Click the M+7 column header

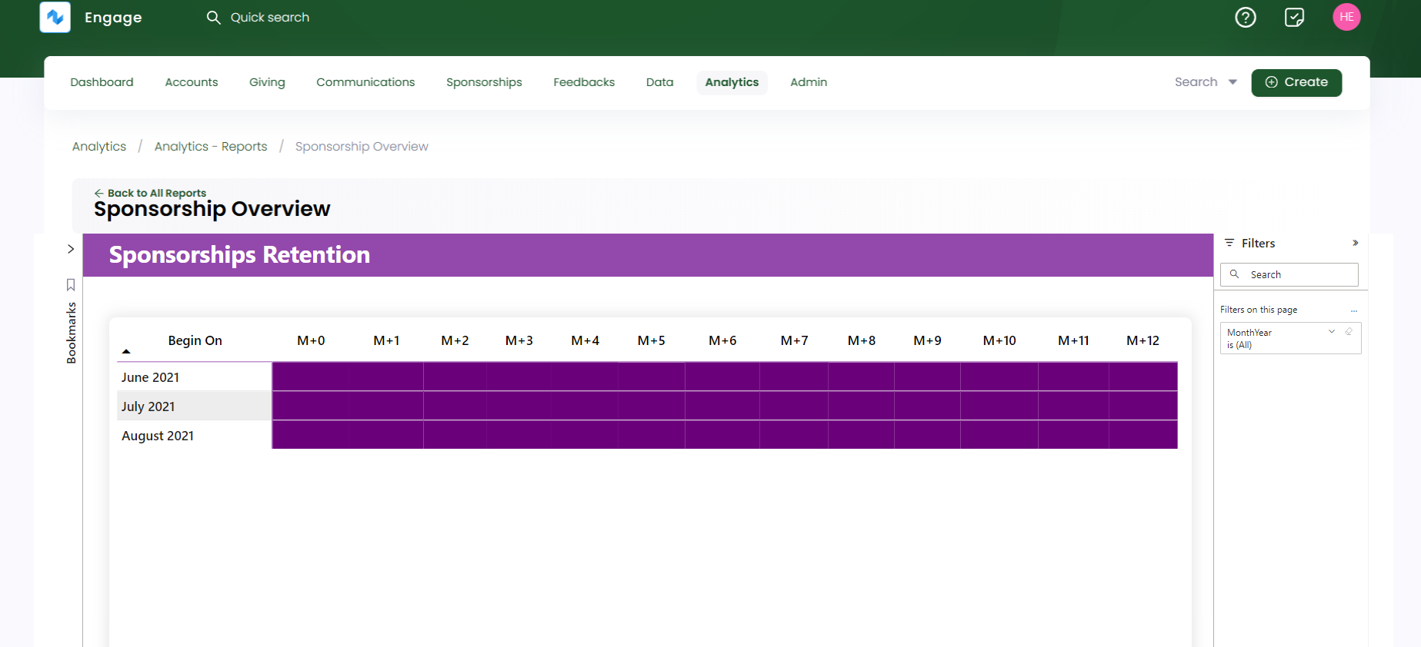(x=794, y=340)
